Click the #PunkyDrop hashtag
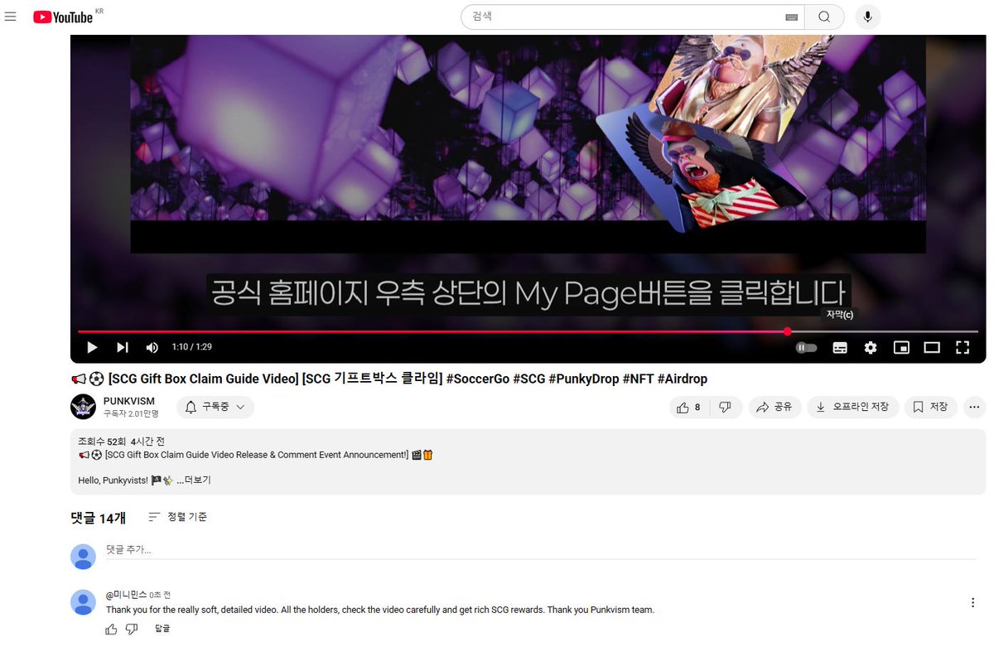The image size is (994, 647). tap(584, 379)
